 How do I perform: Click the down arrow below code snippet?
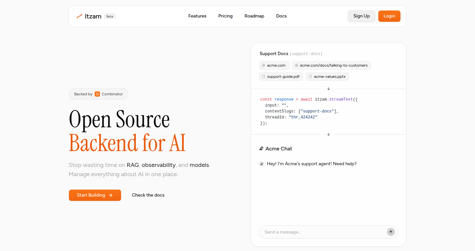point(329,134)
